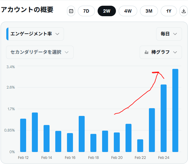Switch to the 4W range

coord(128,11)
